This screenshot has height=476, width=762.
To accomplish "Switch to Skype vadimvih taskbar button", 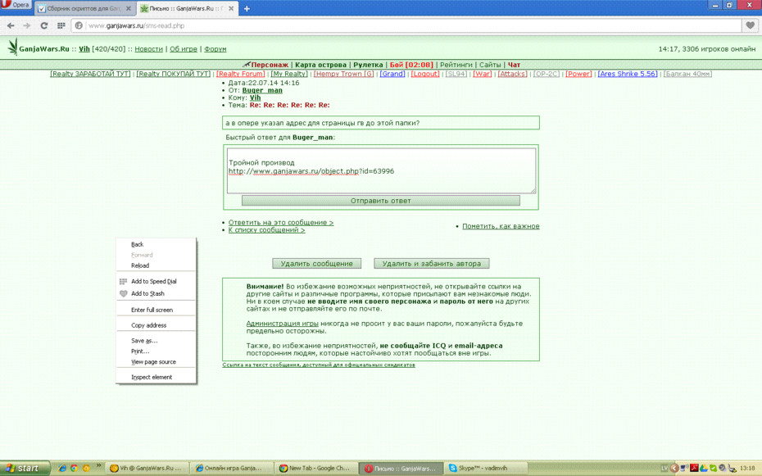I will coord(486,469).
